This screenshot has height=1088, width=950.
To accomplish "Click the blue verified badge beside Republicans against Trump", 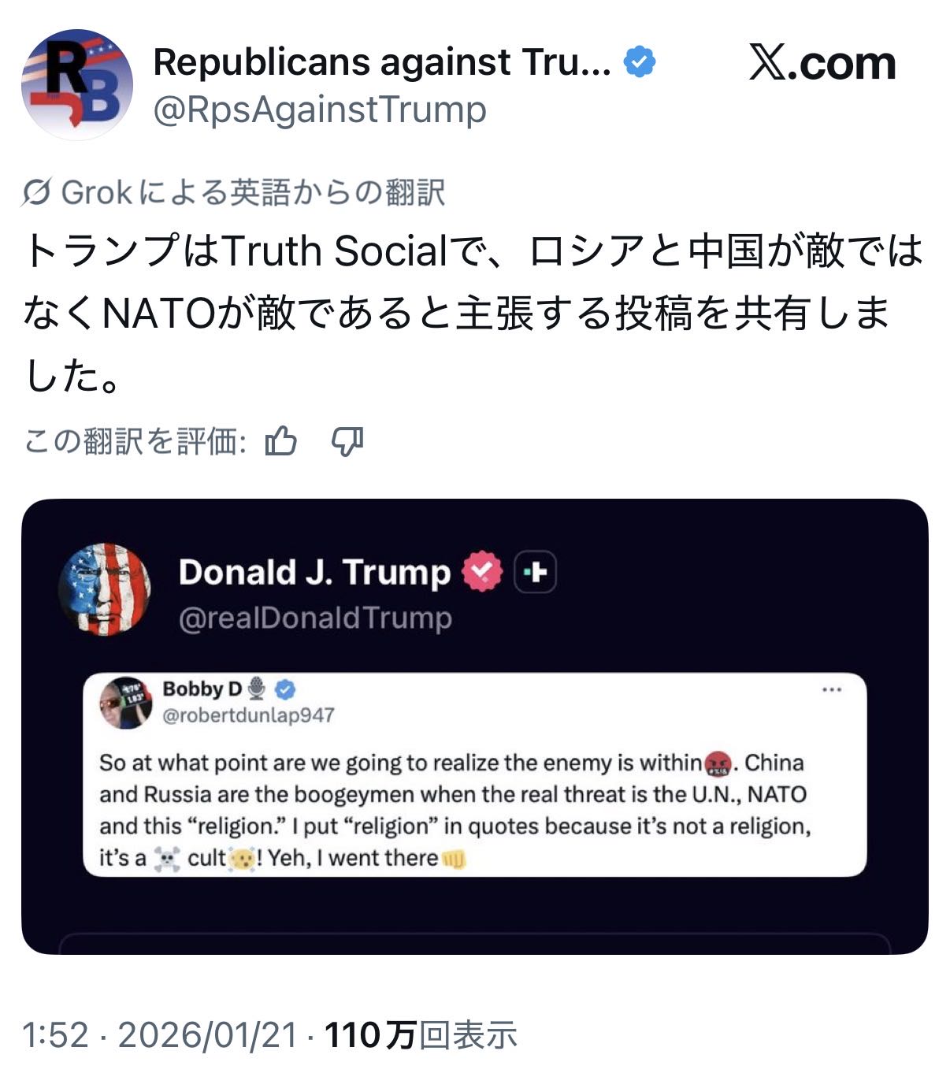I will point(640,62).
